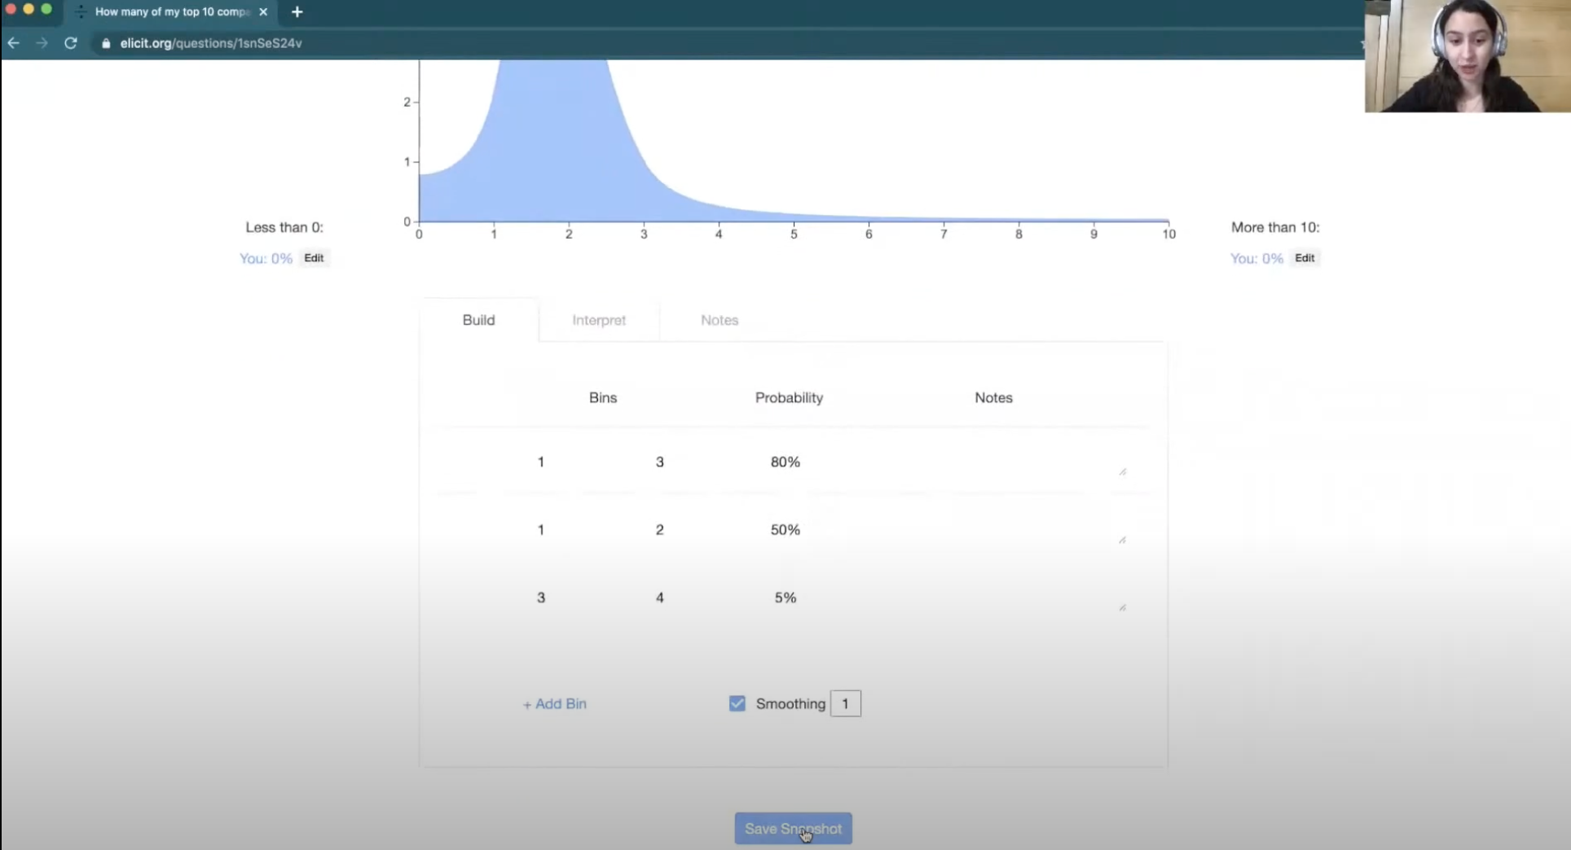1571x850 pixels.
Task: Click the Bins column header
Action: (603, 397)
